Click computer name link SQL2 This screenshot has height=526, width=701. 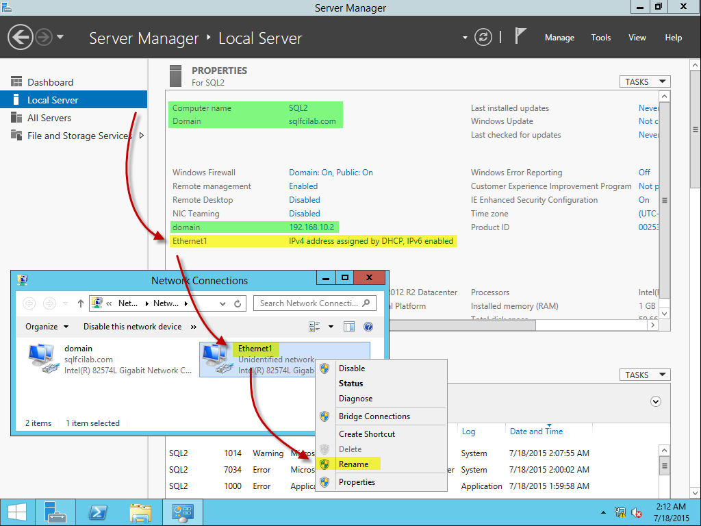coord(298,108)
